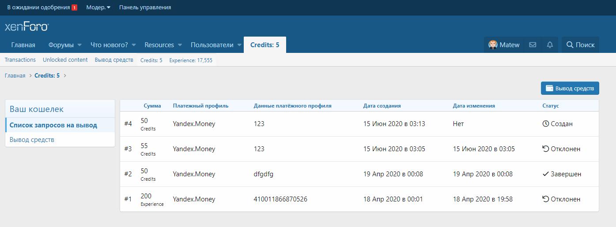Select the Credits: 5 navigation tab

click(265, 45)
